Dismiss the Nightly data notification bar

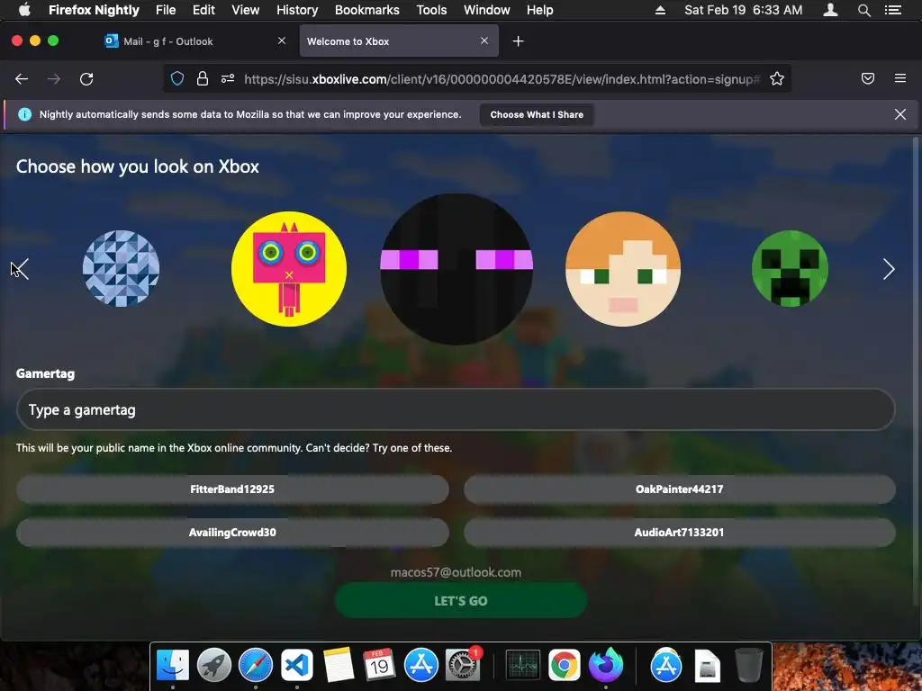click(900, 114)
